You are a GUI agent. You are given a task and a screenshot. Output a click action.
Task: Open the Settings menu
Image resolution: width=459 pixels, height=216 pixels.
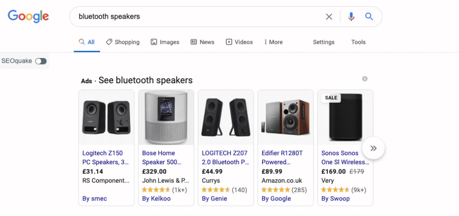324,42
